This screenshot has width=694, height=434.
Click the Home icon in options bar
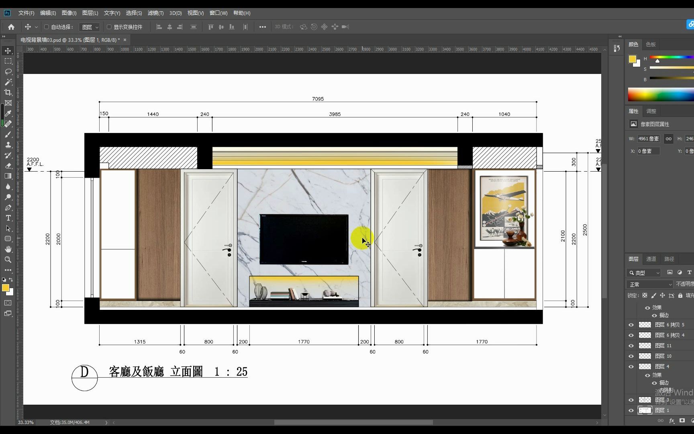11,27
